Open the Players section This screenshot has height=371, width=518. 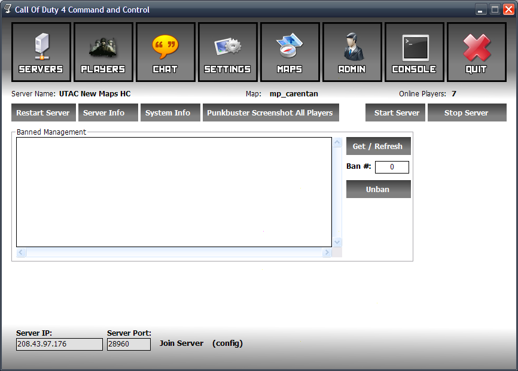[103, 52]
